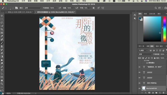The image size is (167, 95).
Task: Select the Lasso tool
Action: (x=2, y=23)
